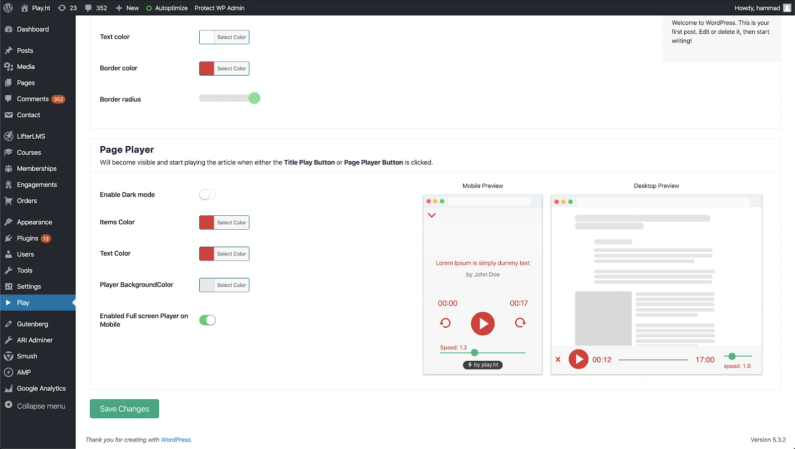Image resolution: width=795 pixels, height=449 pixels.
Task: Click the mobile preview speed slider knob
Action: click(x=475, y=353)
